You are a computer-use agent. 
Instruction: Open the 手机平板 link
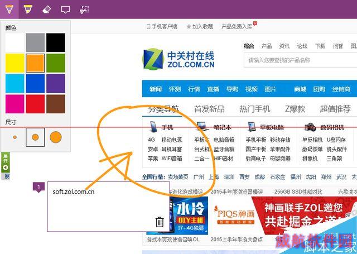(x=256, y=140)
